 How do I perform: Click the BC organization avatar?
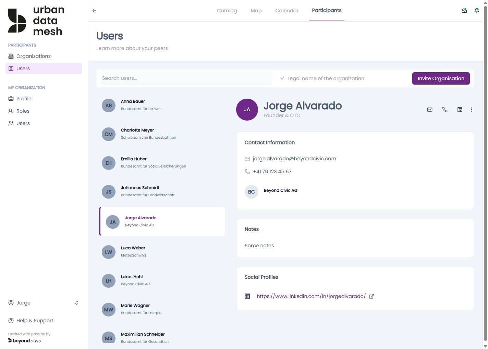pos(252,192)
